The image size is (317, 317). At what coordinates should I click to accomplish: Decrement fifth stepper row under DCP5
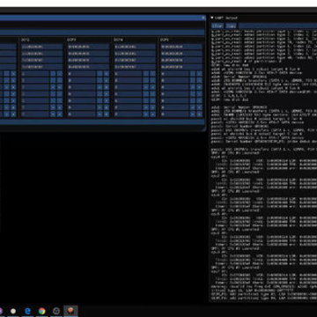point(193,100)
